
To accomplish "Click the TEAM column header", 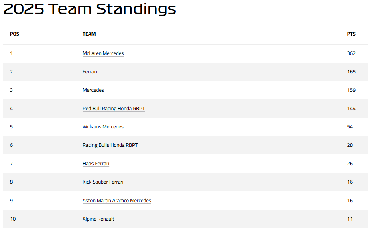I will click(x=89, y=34).
